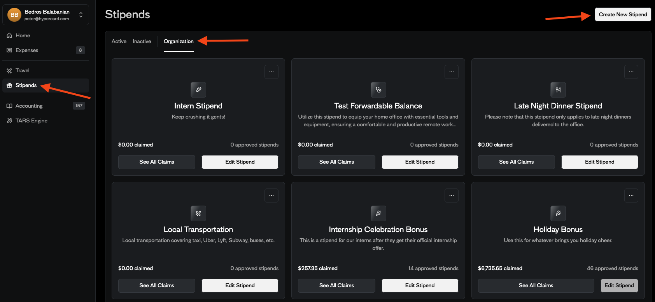
Task: Click the Create New Stipend button
Action: tap(623, 14)
